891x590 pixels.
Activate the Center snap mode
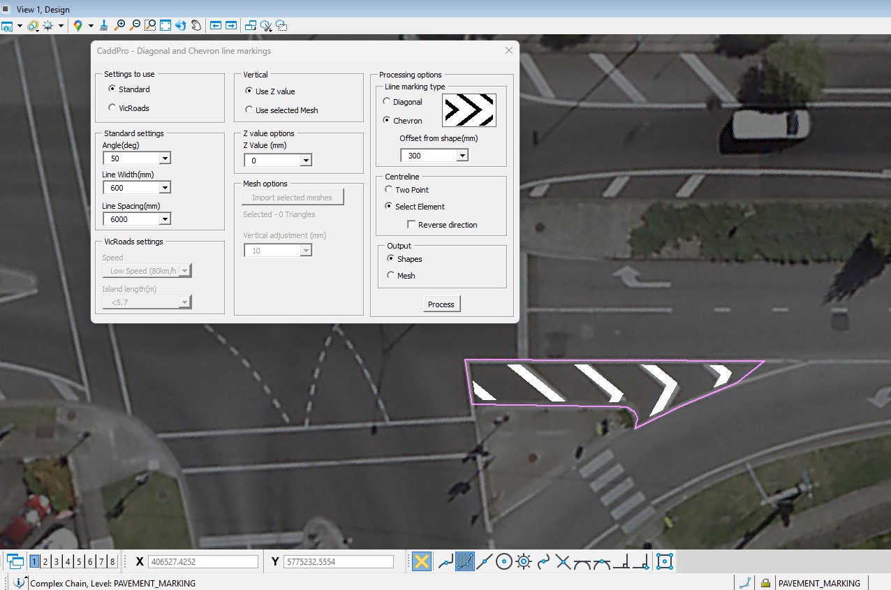click(503, 561)
